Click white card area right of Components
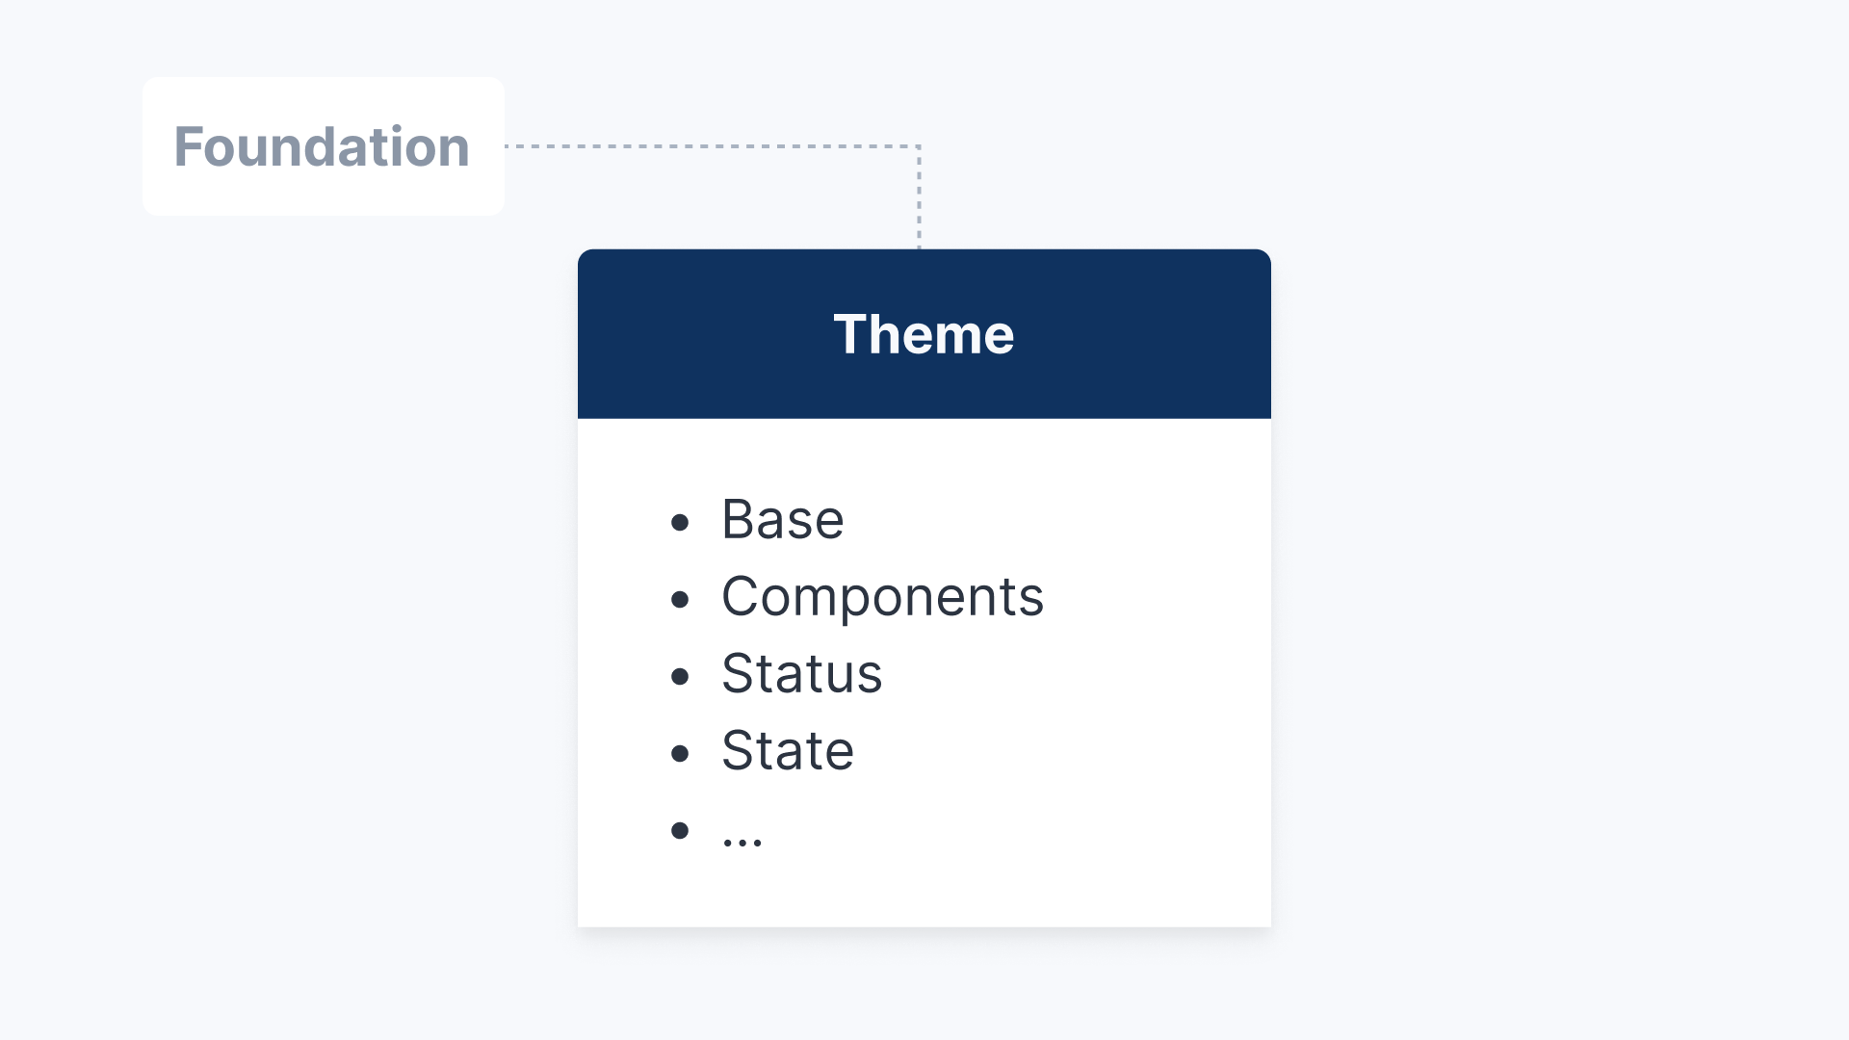This screenshot has width=1849, height=1040. [x=1156, y=597]
